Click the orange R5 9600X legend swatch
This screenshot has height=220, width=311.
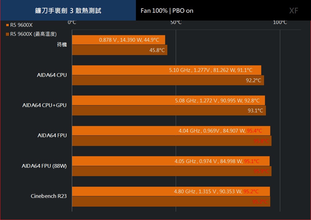(x=7, y=25)
